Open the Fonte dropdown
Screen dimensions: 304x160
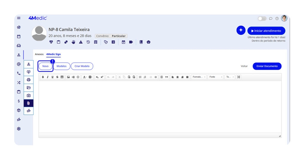[216, 77]
